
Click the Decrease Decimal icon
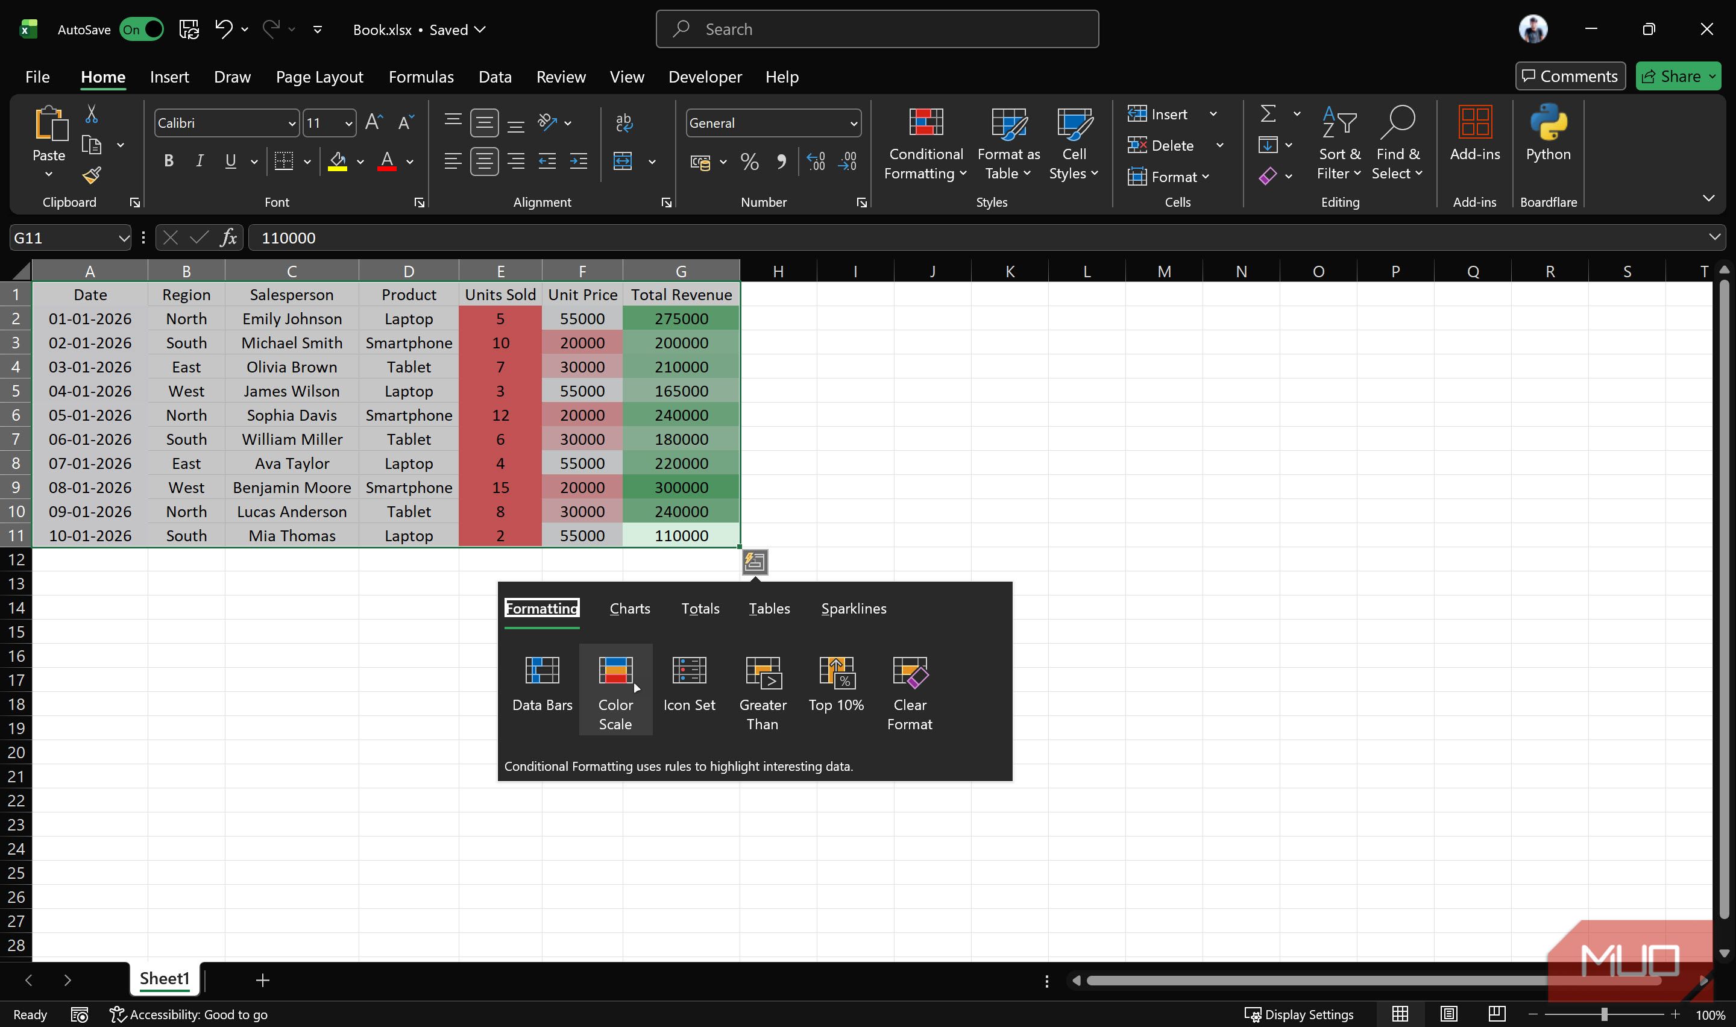coord(848,162)
